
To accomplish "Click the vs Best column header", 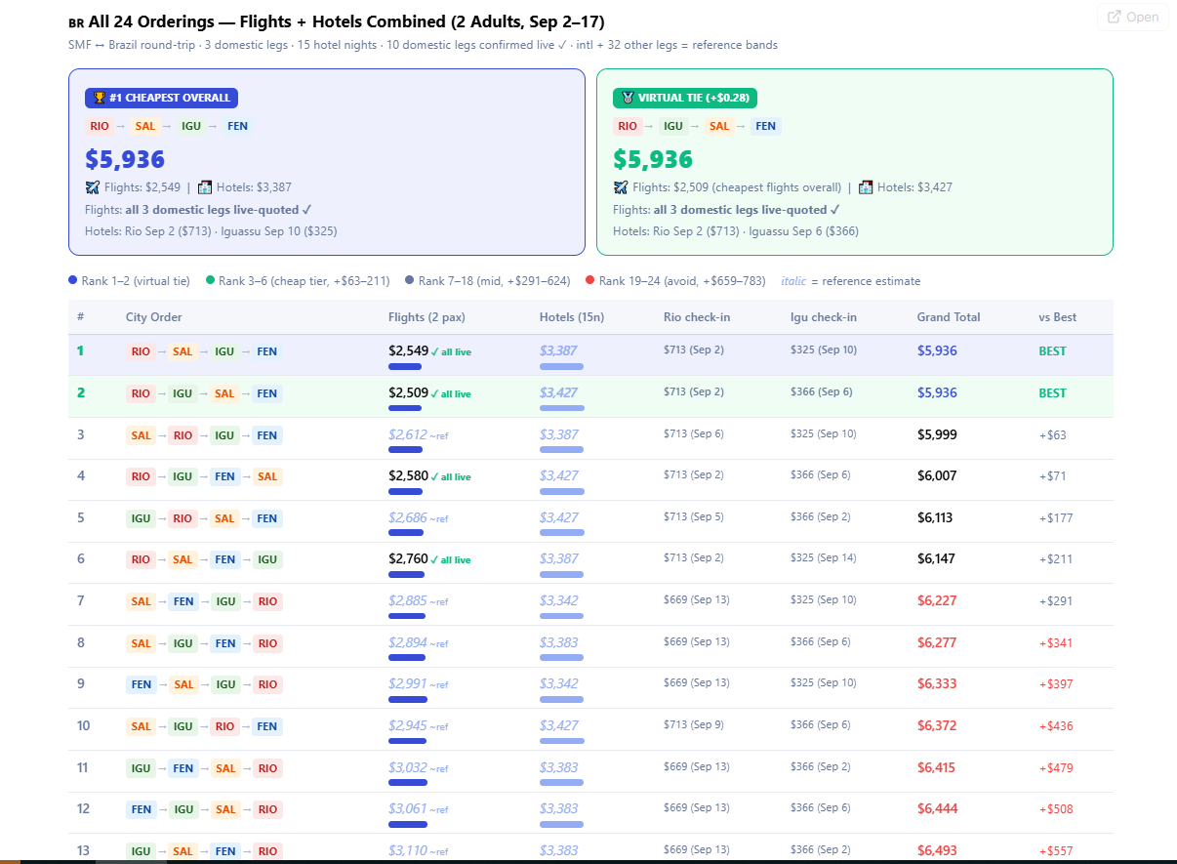I will click(1059, 317).
